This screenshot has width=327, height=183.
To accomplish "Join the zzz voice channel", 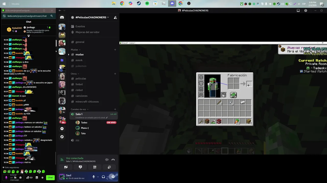I will pos(94,140).
